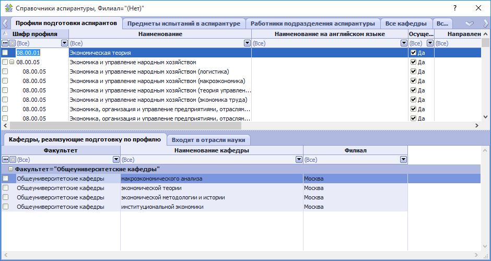Click the ellipsis filter-settings icon in the upper grid

(5, 43)
